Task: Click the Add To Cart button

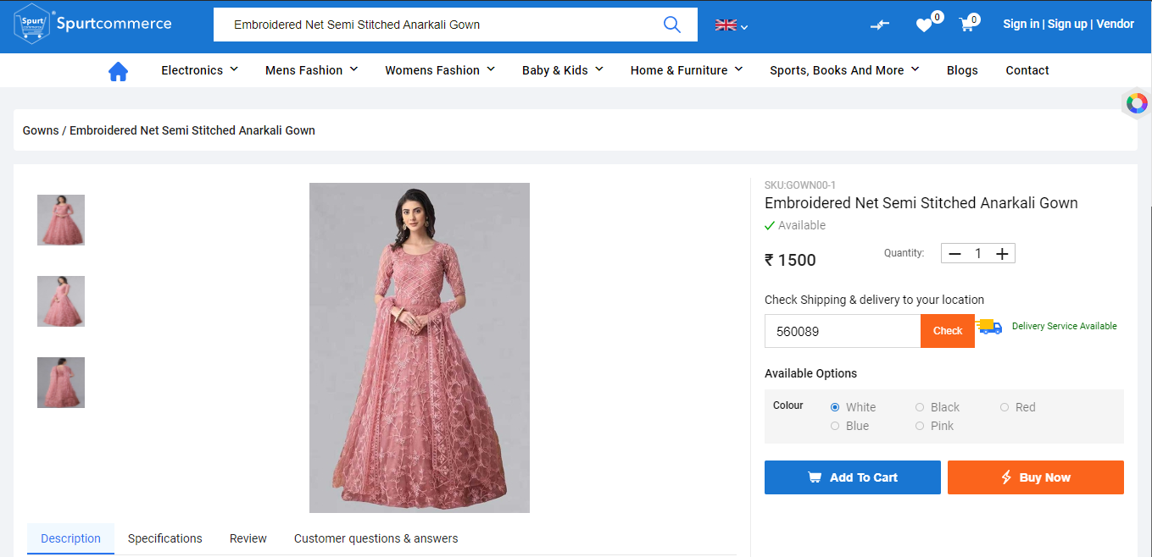Action: (x=852, y=477)
